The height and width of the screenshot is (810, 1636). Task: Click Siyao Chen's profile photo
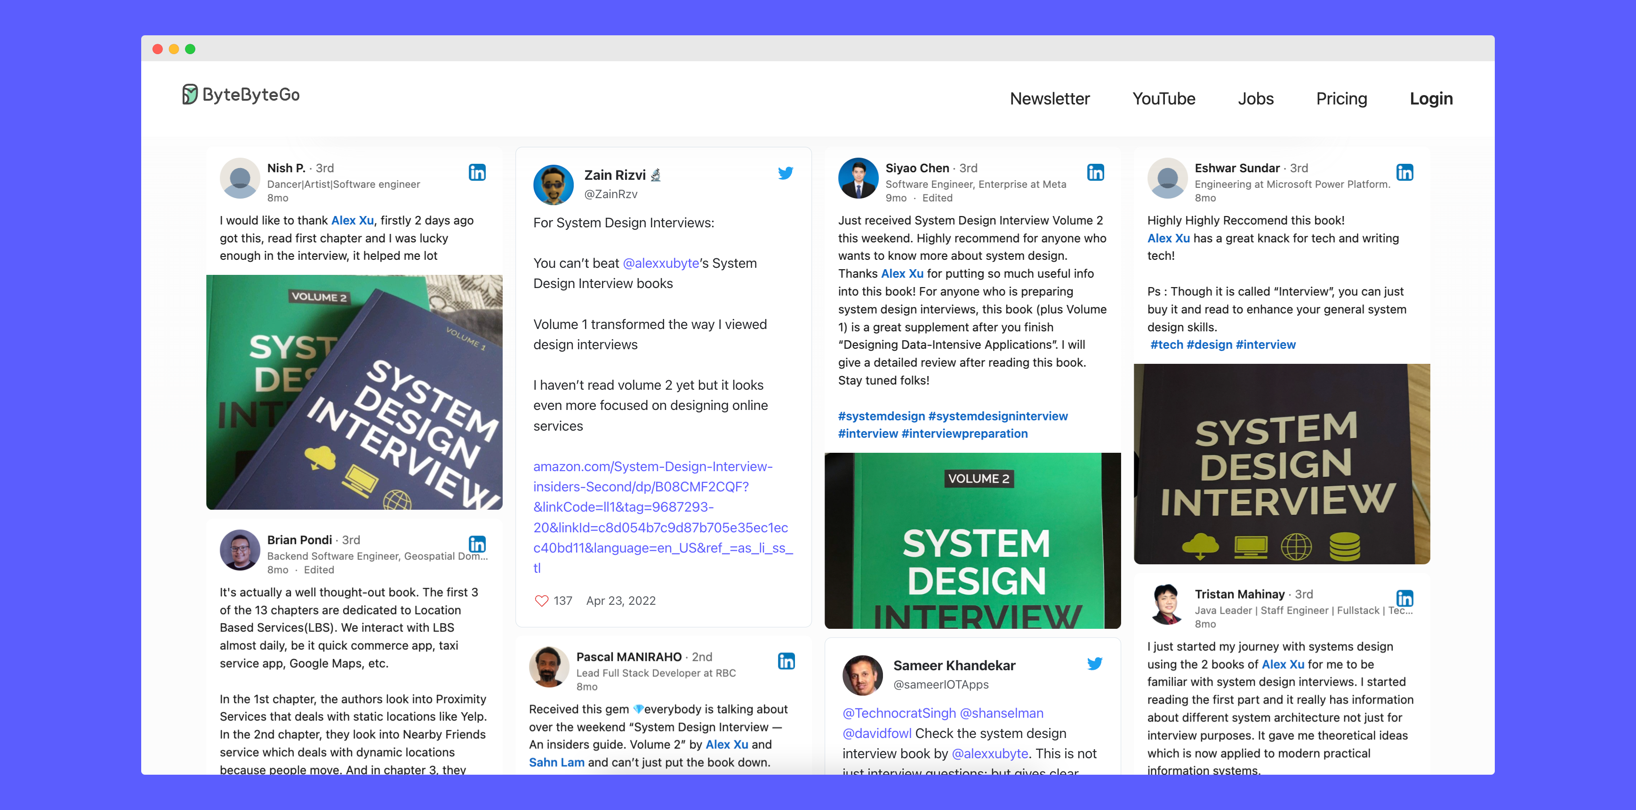coord(858,178)
